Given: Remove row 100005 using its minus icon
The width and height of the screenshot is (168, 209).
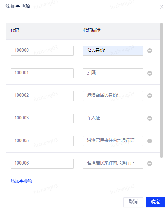Looking at the screenshot, I should (150, 141).
